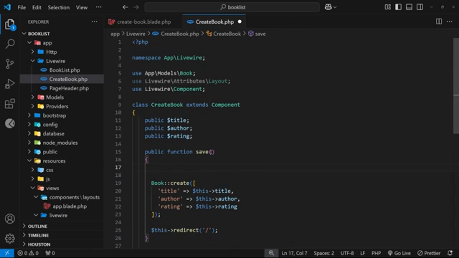Go back with the left arrow
Viewport: 459px width, 258px height.
(x=125, y=7)
